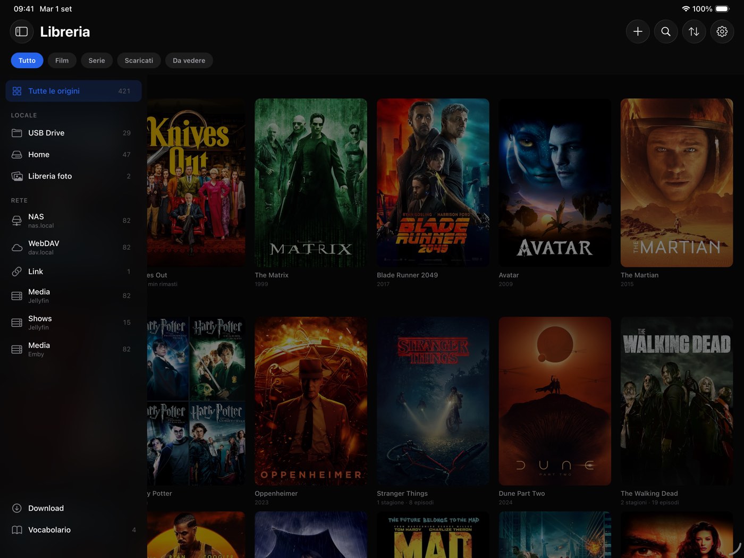Switch to the Film filter
Image resolution: width=744 pixels, height=558 pixels.
tap(62, 61)
